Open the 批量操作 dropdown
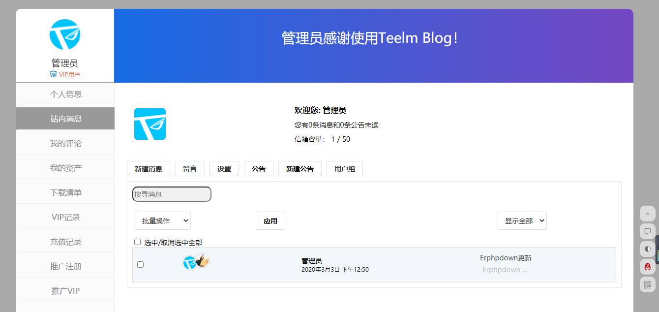 [163, 221]
